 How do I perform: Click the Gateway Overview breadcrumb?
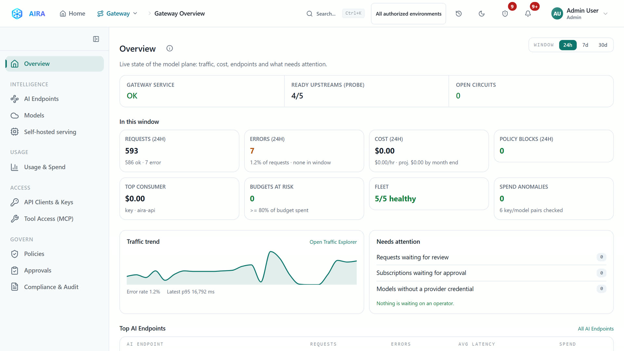coord(179,13)
